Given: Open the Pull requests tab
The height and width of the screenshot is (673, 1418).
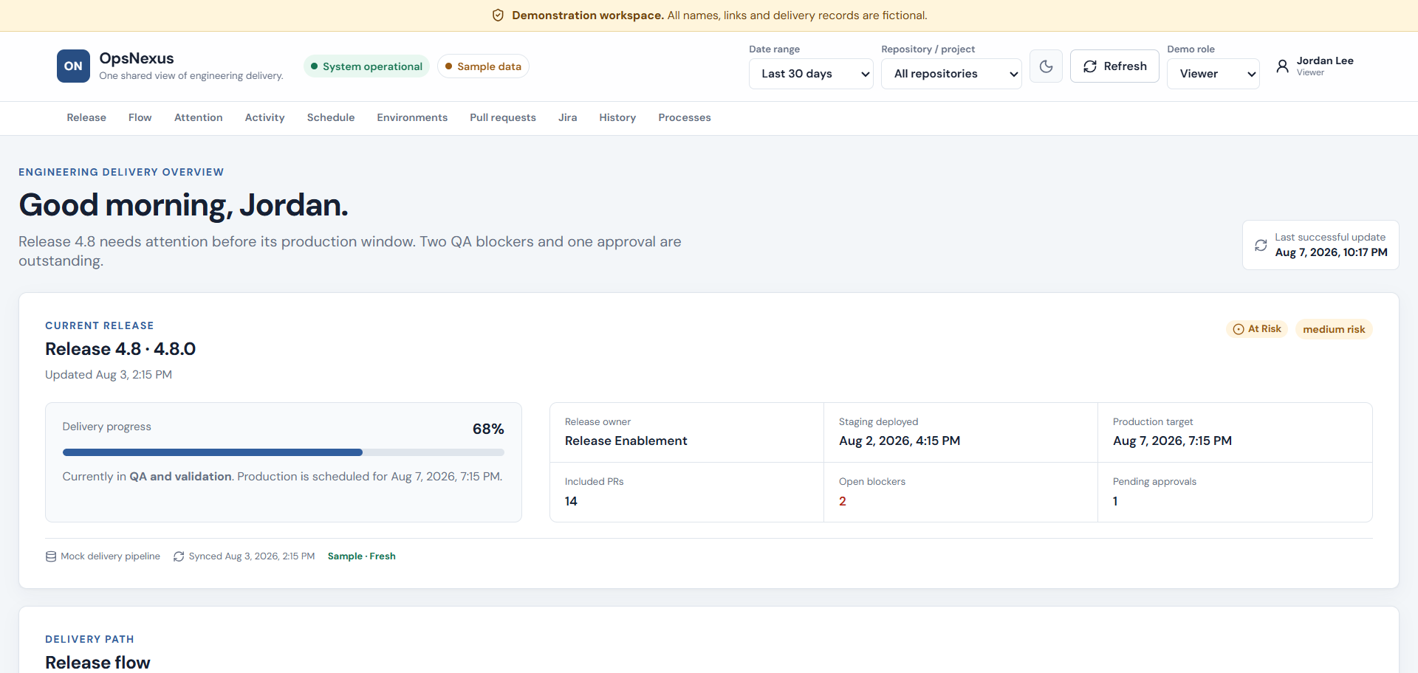Looking at the screenshot, I should pos(503,117).
